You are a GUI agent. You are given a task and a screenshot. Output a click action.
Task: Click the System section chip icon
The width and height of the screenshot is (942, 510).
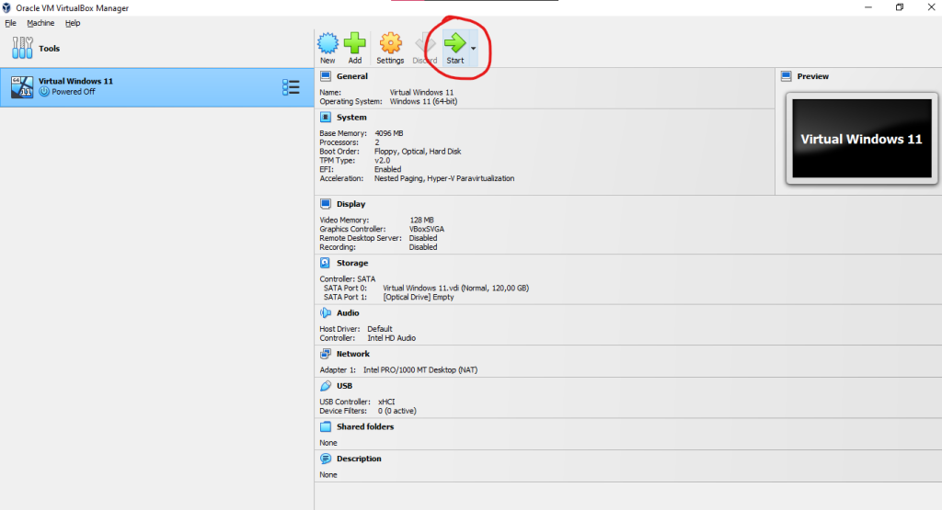326,117
